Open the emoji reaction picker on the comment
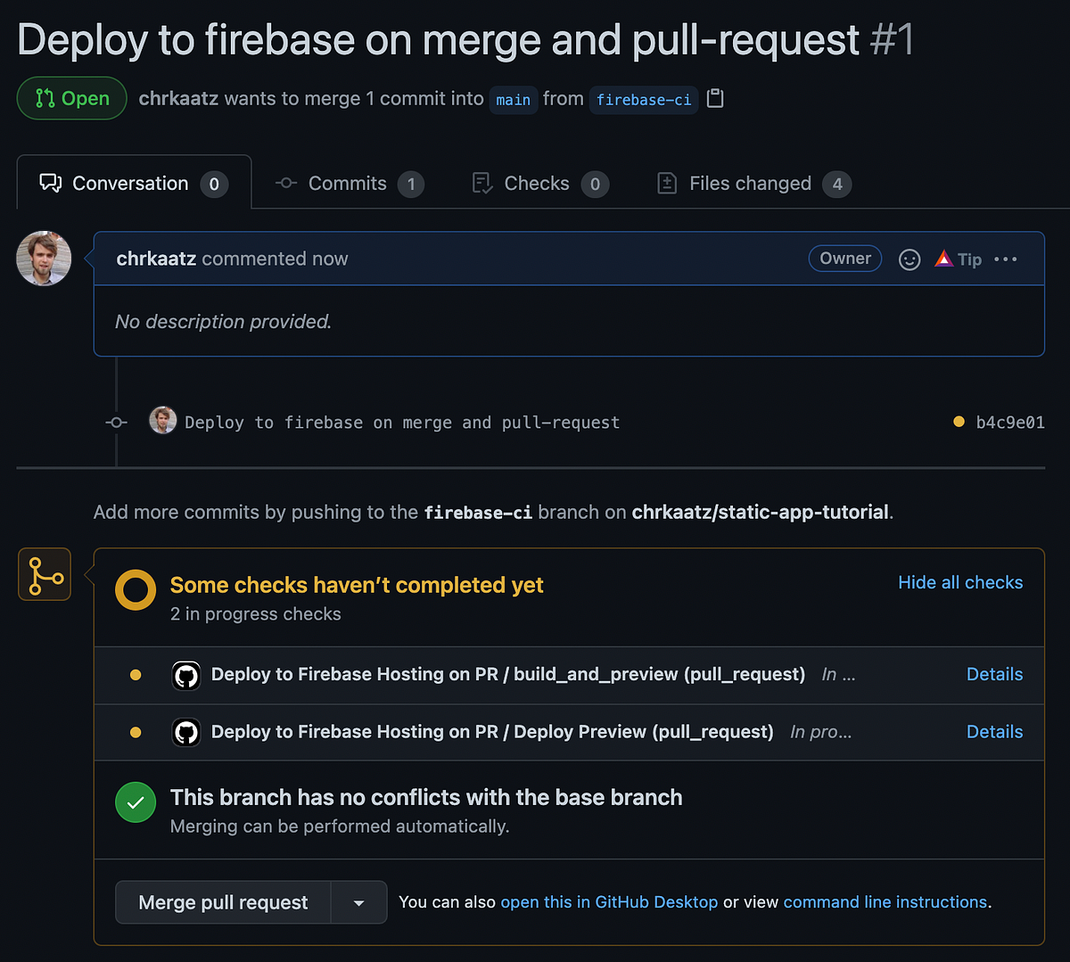1070x962 pixels. tap(909, 259)
